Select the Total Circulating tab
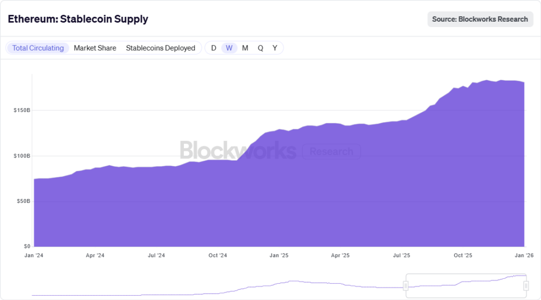541x300 pixels. click(x=38, y=48)
